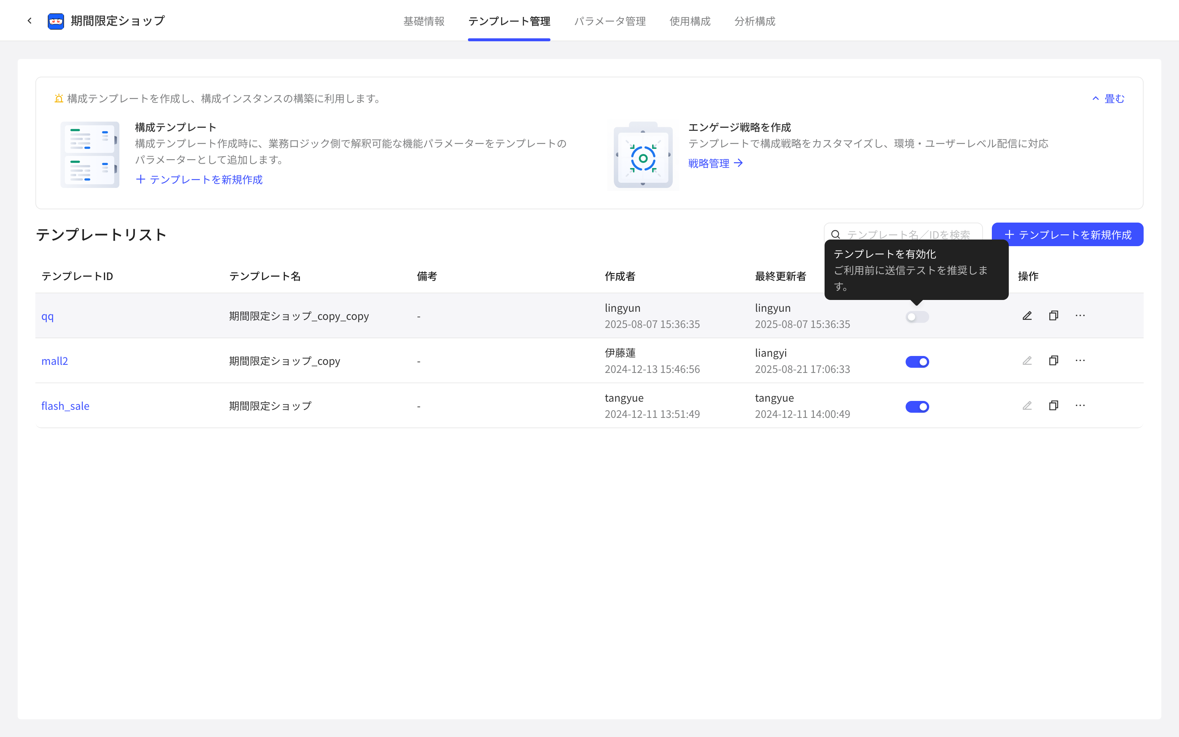Viewport: 1179px width, 737px height.
Task: Click the copy icon for qq row
Action: click(1053, 316)
